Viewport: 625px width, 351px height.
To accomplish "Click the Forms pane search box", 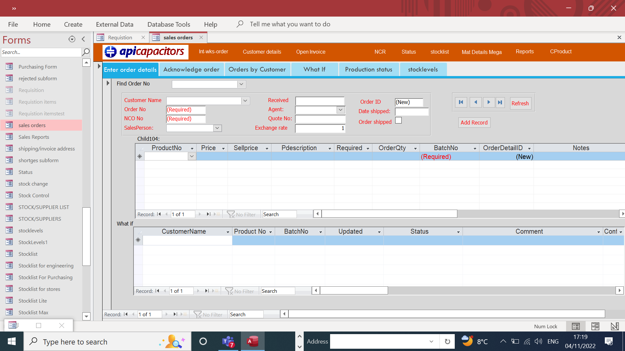I will pyautogui.click(x=41, y=52).
